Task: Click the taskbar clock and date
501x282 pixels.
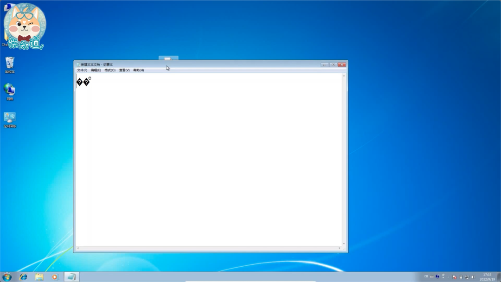Action: (487, 277)
